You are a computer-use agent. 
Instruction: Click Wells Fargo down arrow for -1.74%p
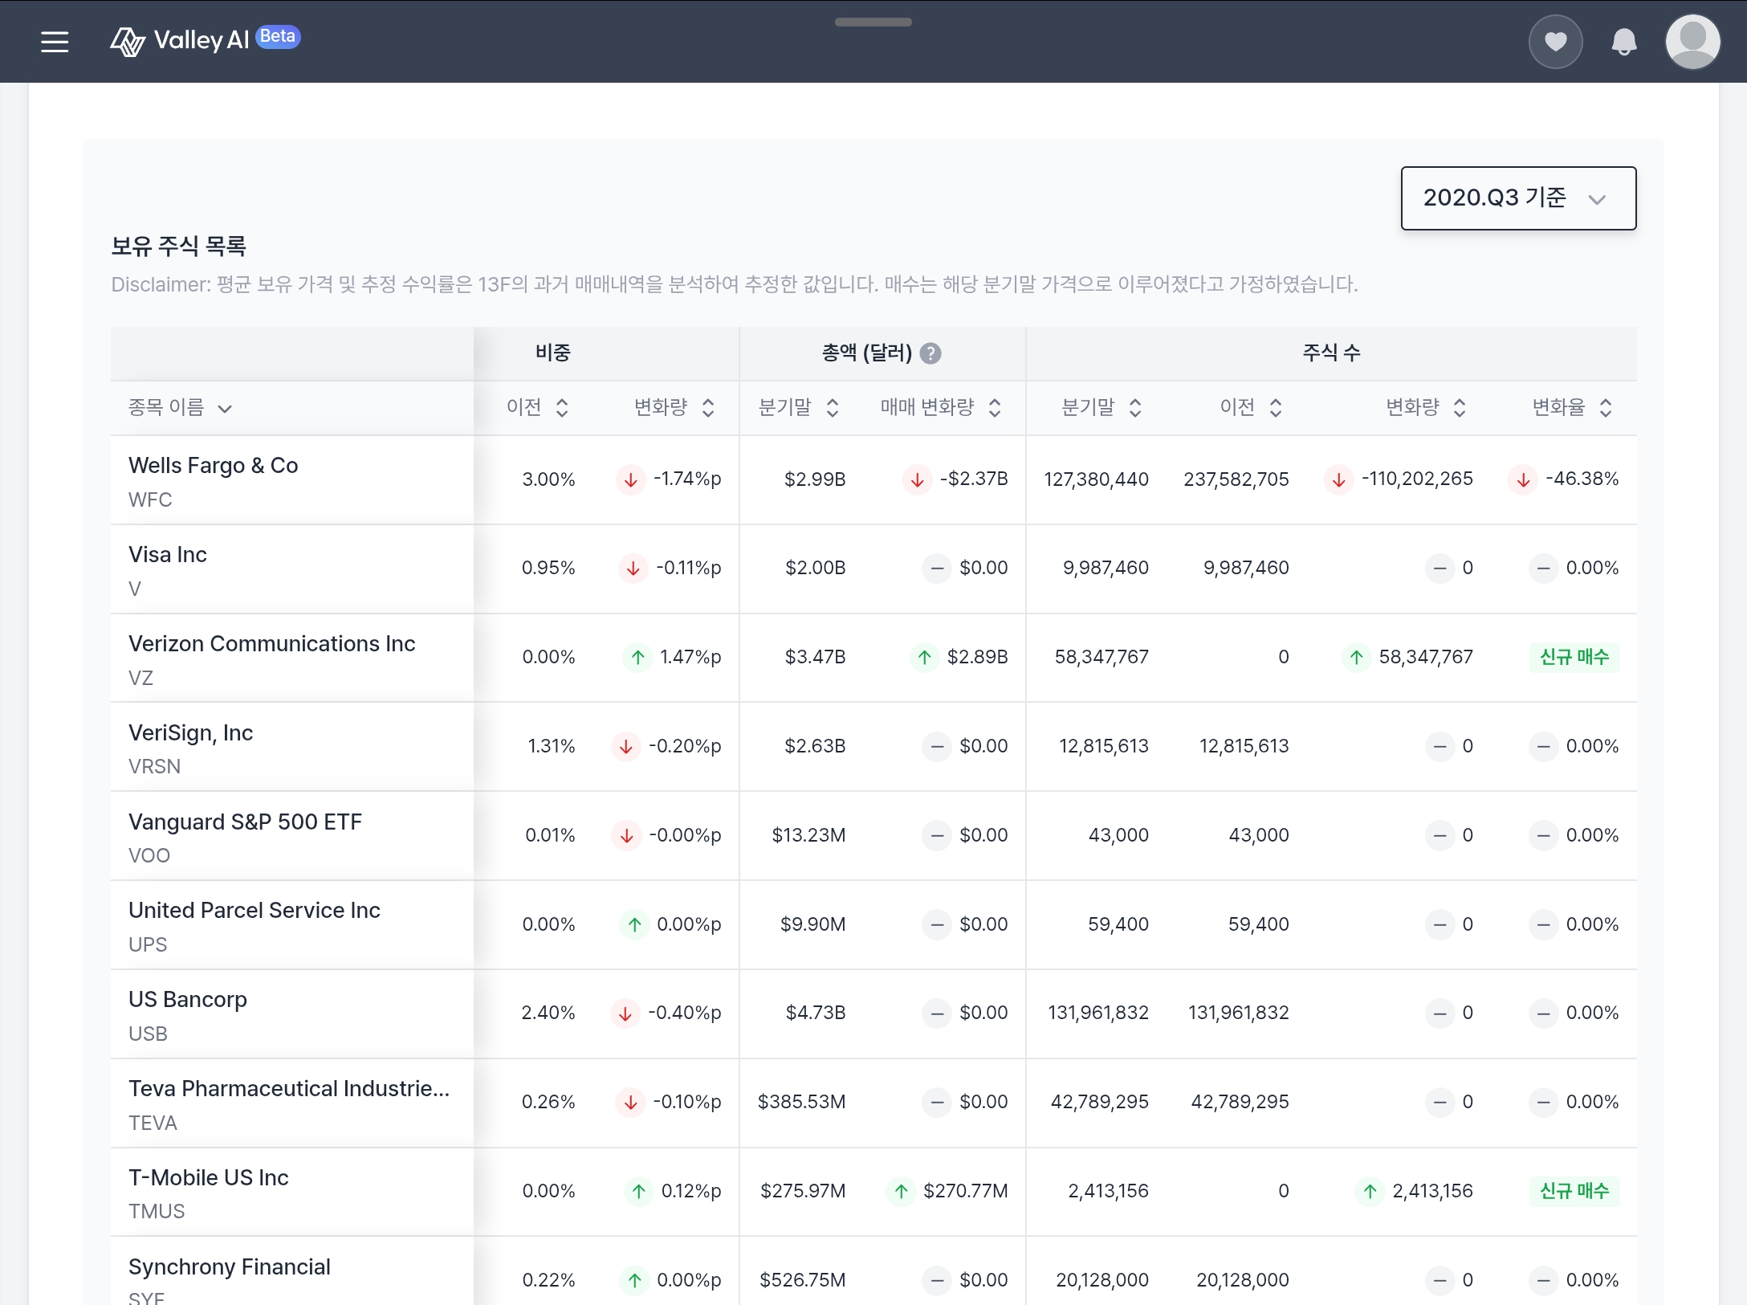click(631, 480)
